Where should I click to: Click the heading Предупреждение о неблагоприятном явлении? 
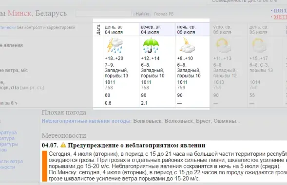136,146
